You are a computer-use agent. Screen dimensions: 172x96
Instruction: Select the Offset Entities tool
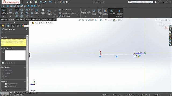point(49,13)
